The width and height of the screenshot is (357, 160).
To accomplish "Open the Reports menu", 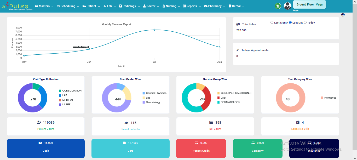I will click(x=192, y=6).
